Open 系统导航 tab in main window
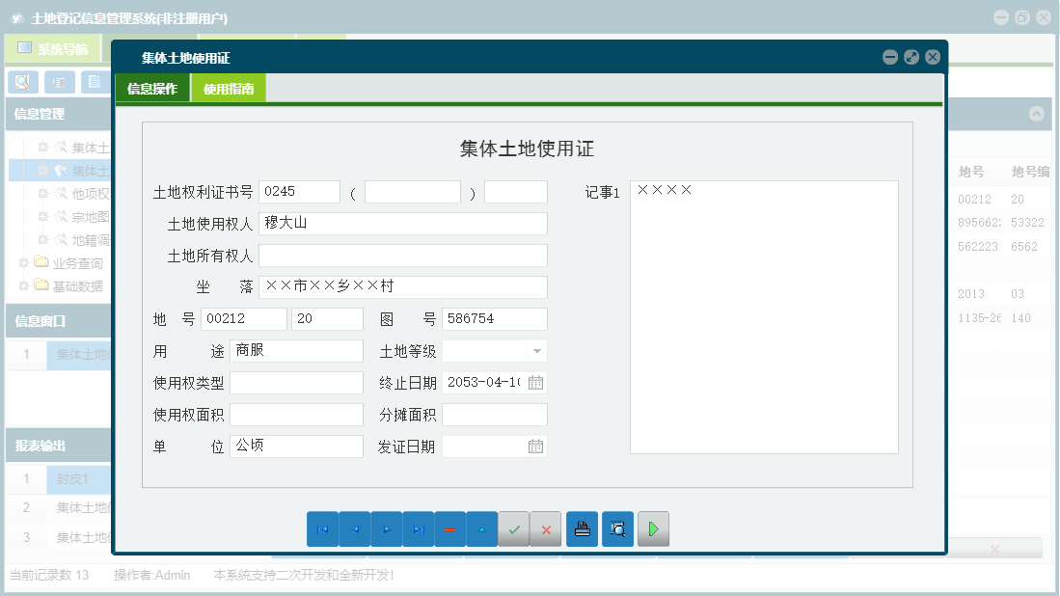This screenshot has width=1060, height=596. coord(53,48)
